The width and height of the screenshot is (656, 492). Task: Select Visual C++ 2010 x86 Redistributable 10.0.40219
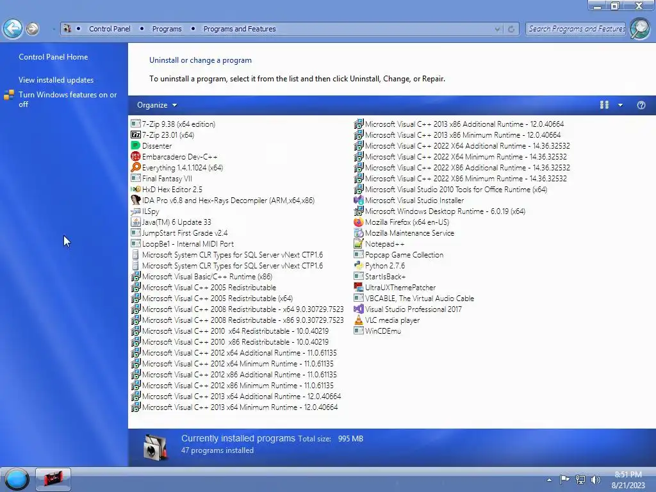click(230, 341)
